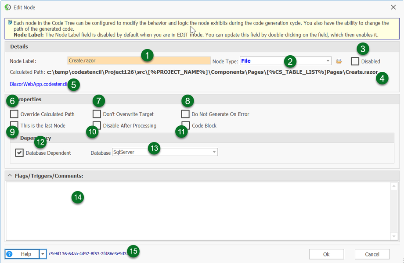
Task: Open the BlazorWebApp.codestencil link
Action: point(39,84)
